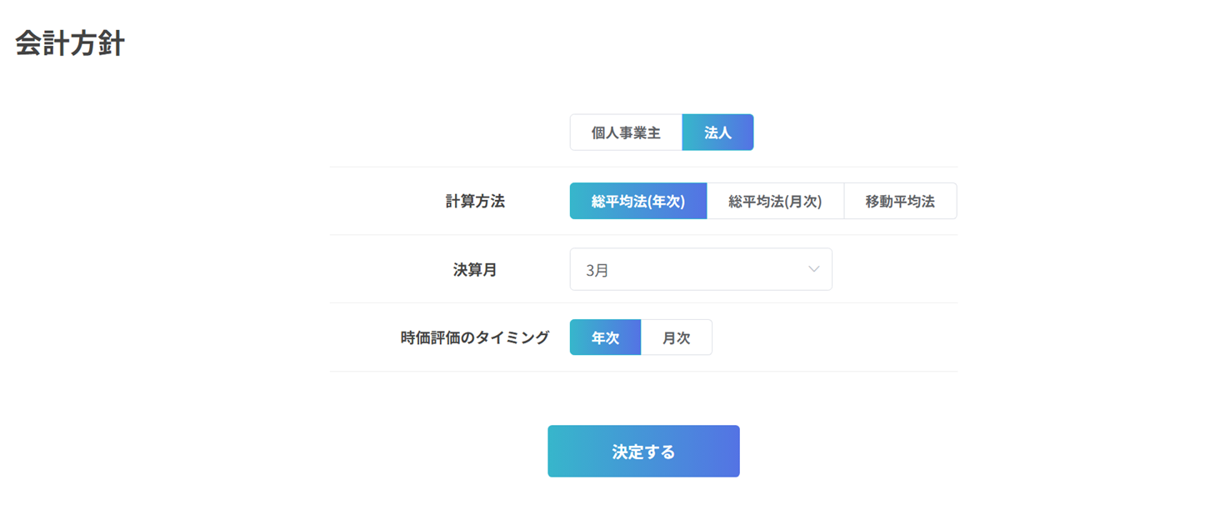Choose 総平均法(月次) calculation method

coord(775,201)
